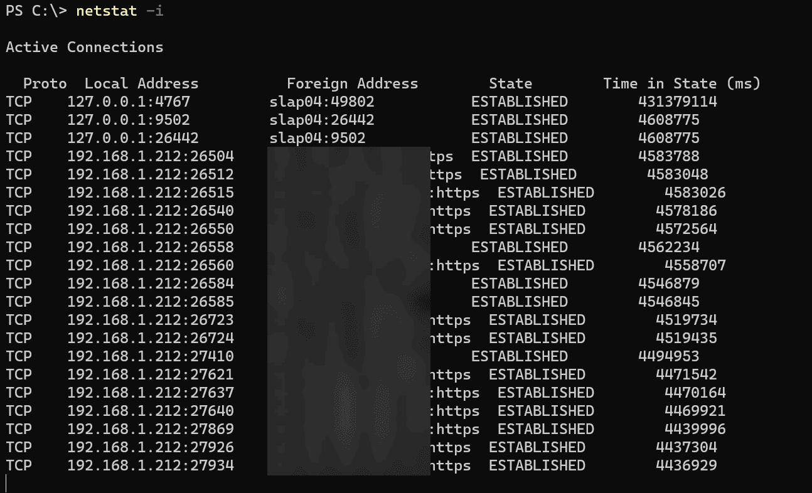Select local address 127.0.0.1:9502
This screenshot has height=493, width=812.
coord(129,120)
